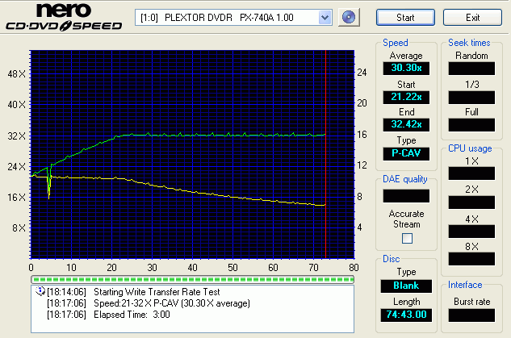
Task: Click the Burst rate field under Interface
Action: [471, 314]
